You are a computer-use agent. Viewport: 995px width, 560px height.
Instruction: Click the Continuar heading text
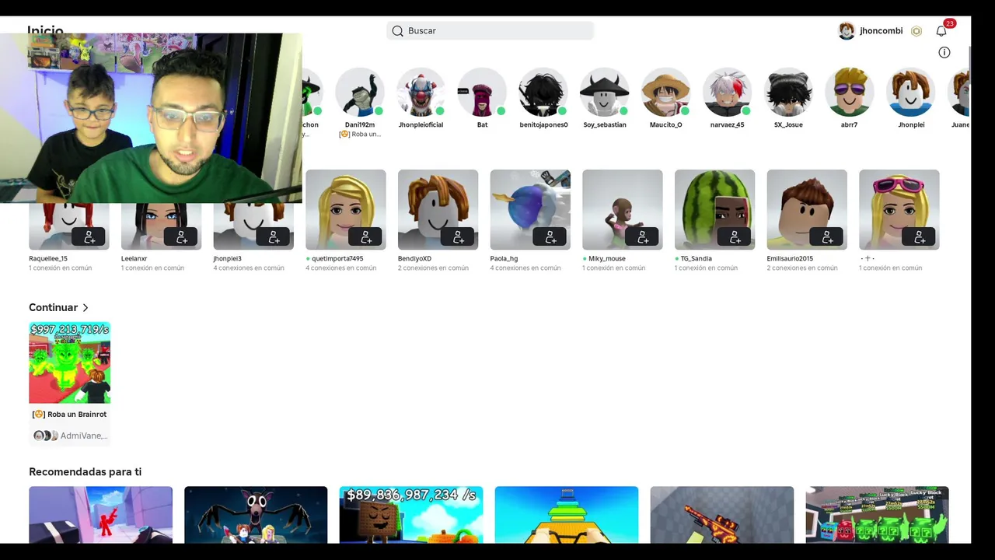point(53,308)
